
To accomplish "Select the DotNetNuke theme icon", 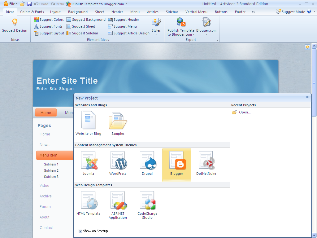I will point(207,160).
